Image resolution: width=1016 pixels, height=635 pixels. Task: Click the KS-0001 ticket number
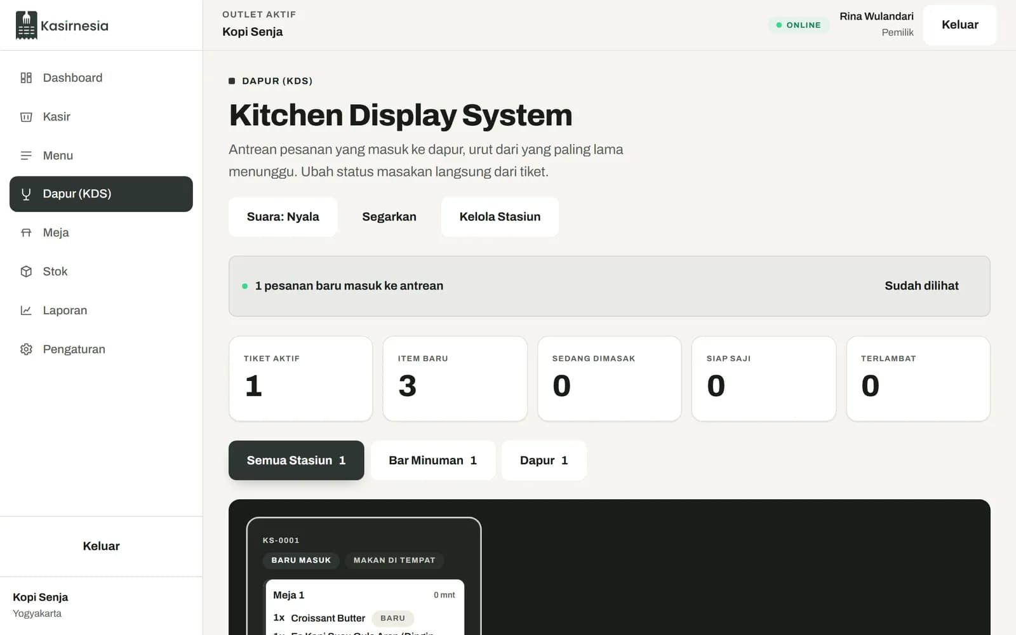pos(281,540)
